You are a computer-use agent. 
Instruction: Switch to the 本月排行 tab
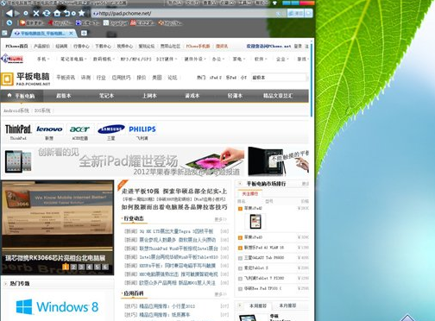pyautogui.click(x=287, y=305)
